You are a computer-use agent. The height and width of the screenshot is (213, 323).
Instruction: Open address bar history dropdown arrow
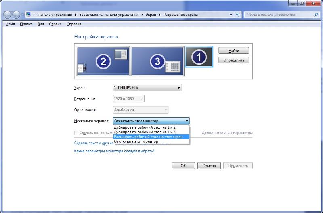pyautogui.click(x=231, y=15)
